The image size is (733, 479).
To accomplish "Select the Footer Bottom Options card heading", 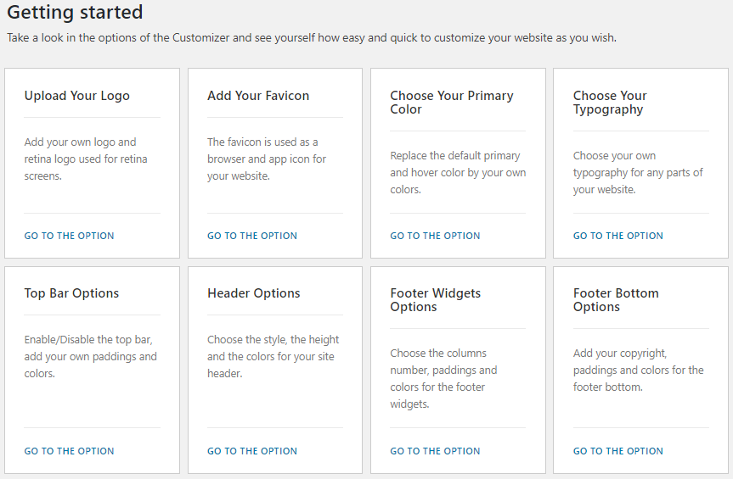I will pos(616,300).
